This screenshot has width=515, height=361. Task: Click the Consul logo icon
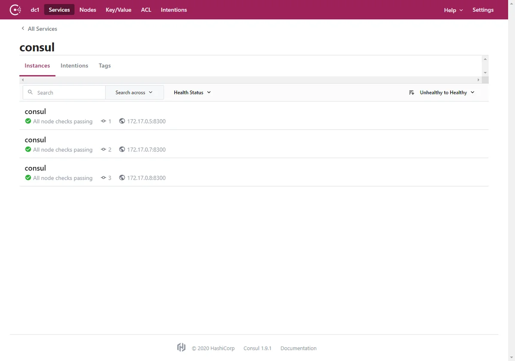(x=15, y=9)
